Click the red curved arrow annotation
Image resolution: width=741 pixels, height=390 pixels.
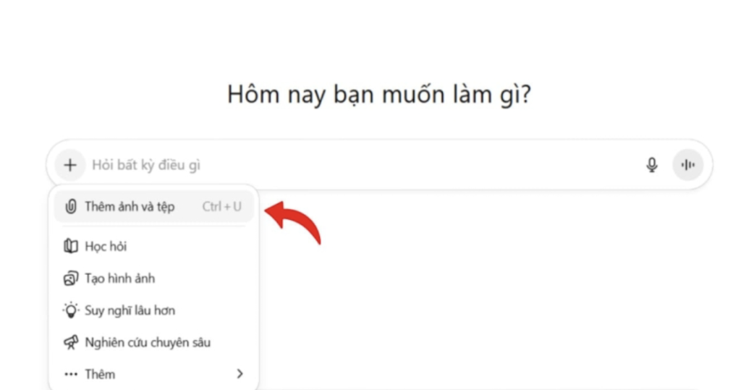pos(293,221)
